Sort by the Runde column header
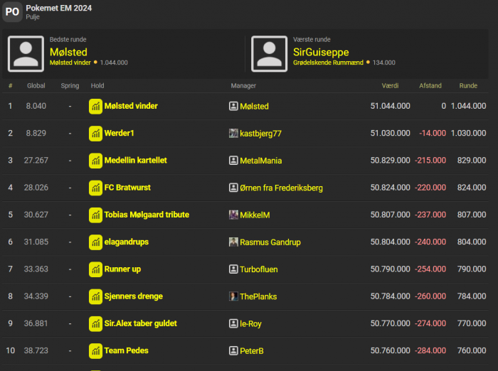 coord(468,86)
